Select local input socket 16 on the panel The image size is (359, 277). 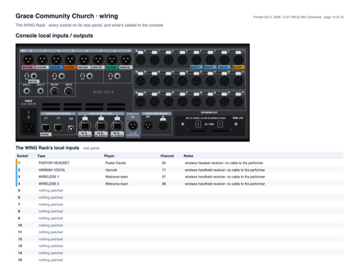coord(141,81)
